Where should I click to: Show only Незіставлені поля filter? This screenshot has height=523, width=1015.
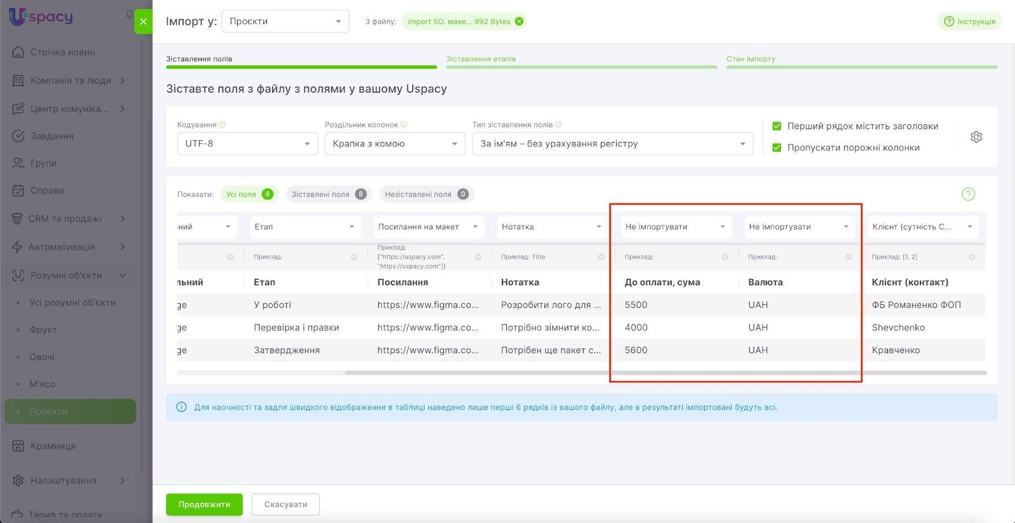[426, 195]
